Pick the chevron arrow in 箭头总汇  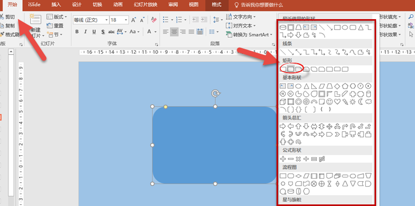click(x=337, y=134)
